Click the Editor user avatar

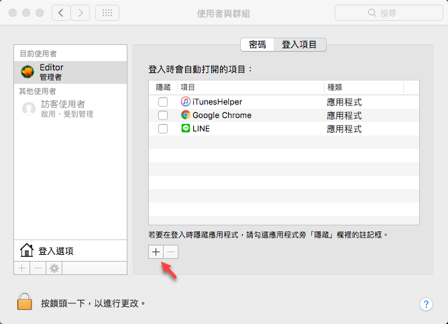(28, 72)
